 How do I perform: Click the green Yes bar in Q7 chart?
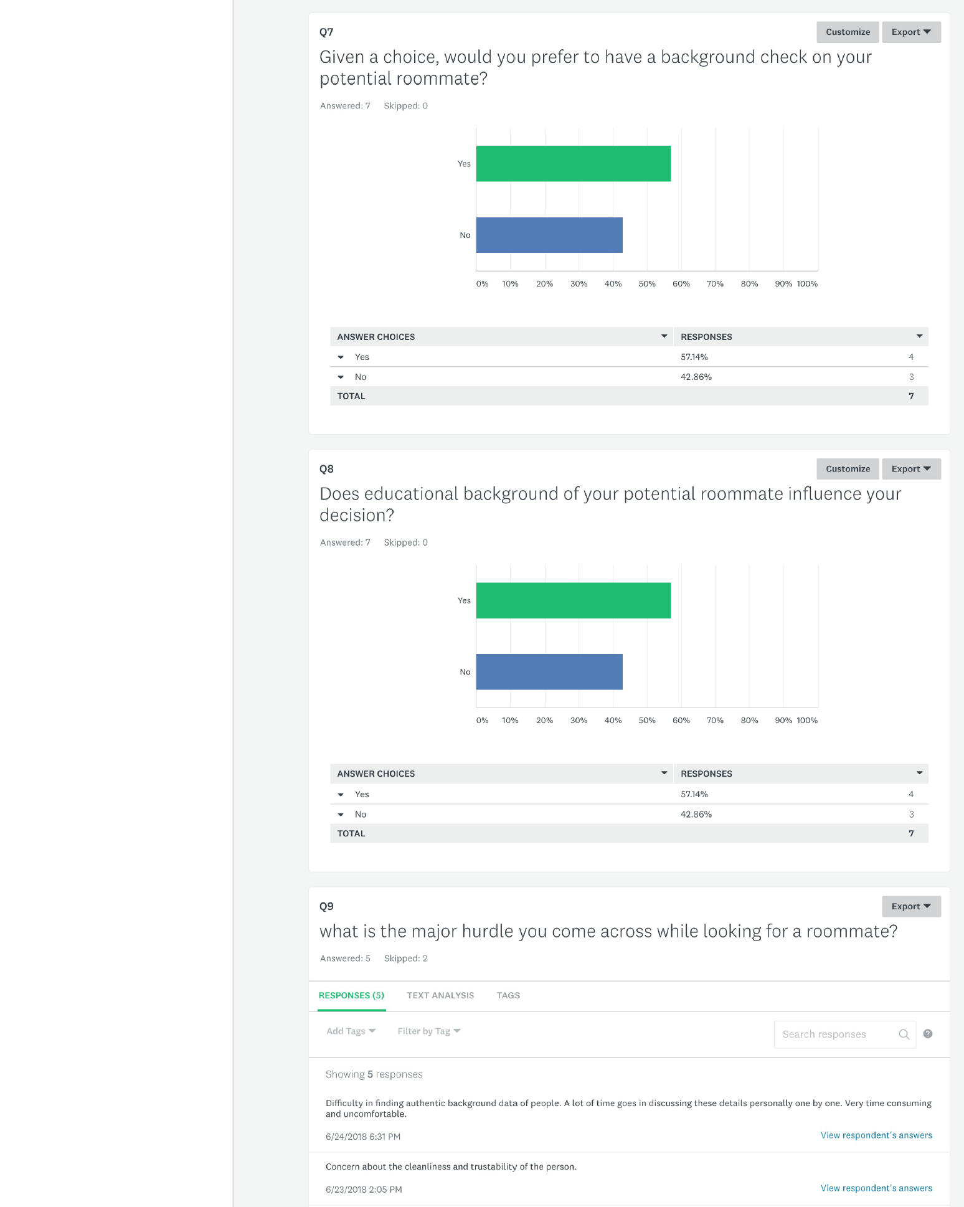[x=574, y=164]
